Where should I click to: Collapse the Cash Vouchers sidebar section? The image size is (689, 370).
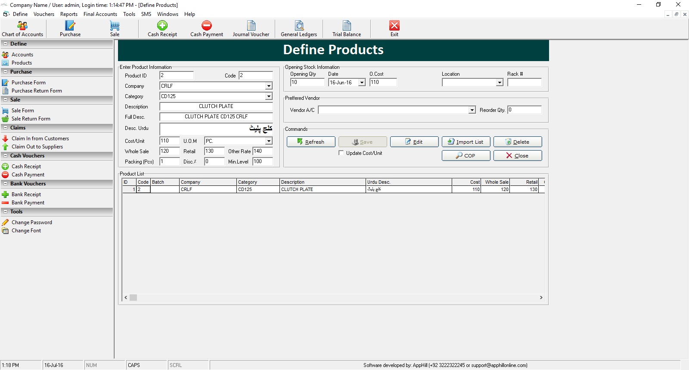click(x=6, y=156)
